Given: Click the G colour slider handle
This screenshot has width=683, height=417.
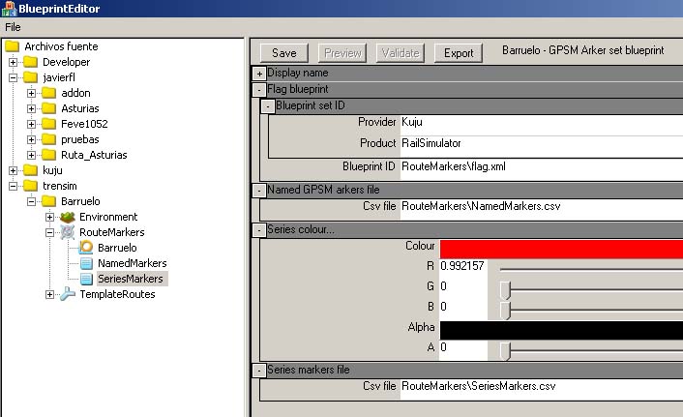Looking at the screenshot, I should tap(504, 288).
